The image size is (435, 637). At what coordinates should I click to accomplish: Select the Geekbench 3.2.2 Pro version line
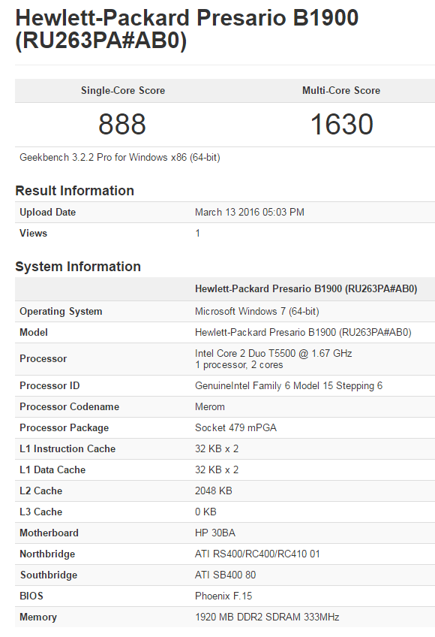(x=120, y=158)
